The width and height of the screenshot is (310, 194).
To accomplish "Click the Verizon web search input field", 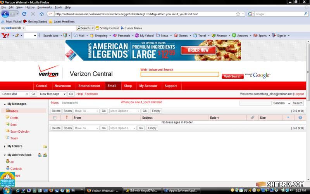I will [x=180, y=74].
